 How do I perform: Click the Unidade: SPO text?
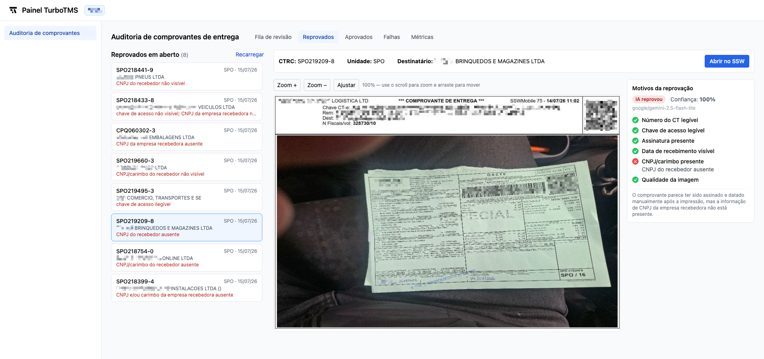(x=366, y=61)
